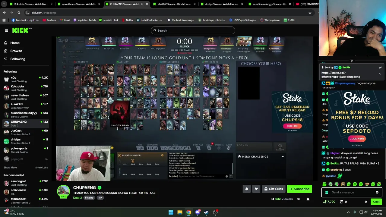
Task: Report the stream with the warning icon
Action: pyautogui.click(x=308, y=199)
